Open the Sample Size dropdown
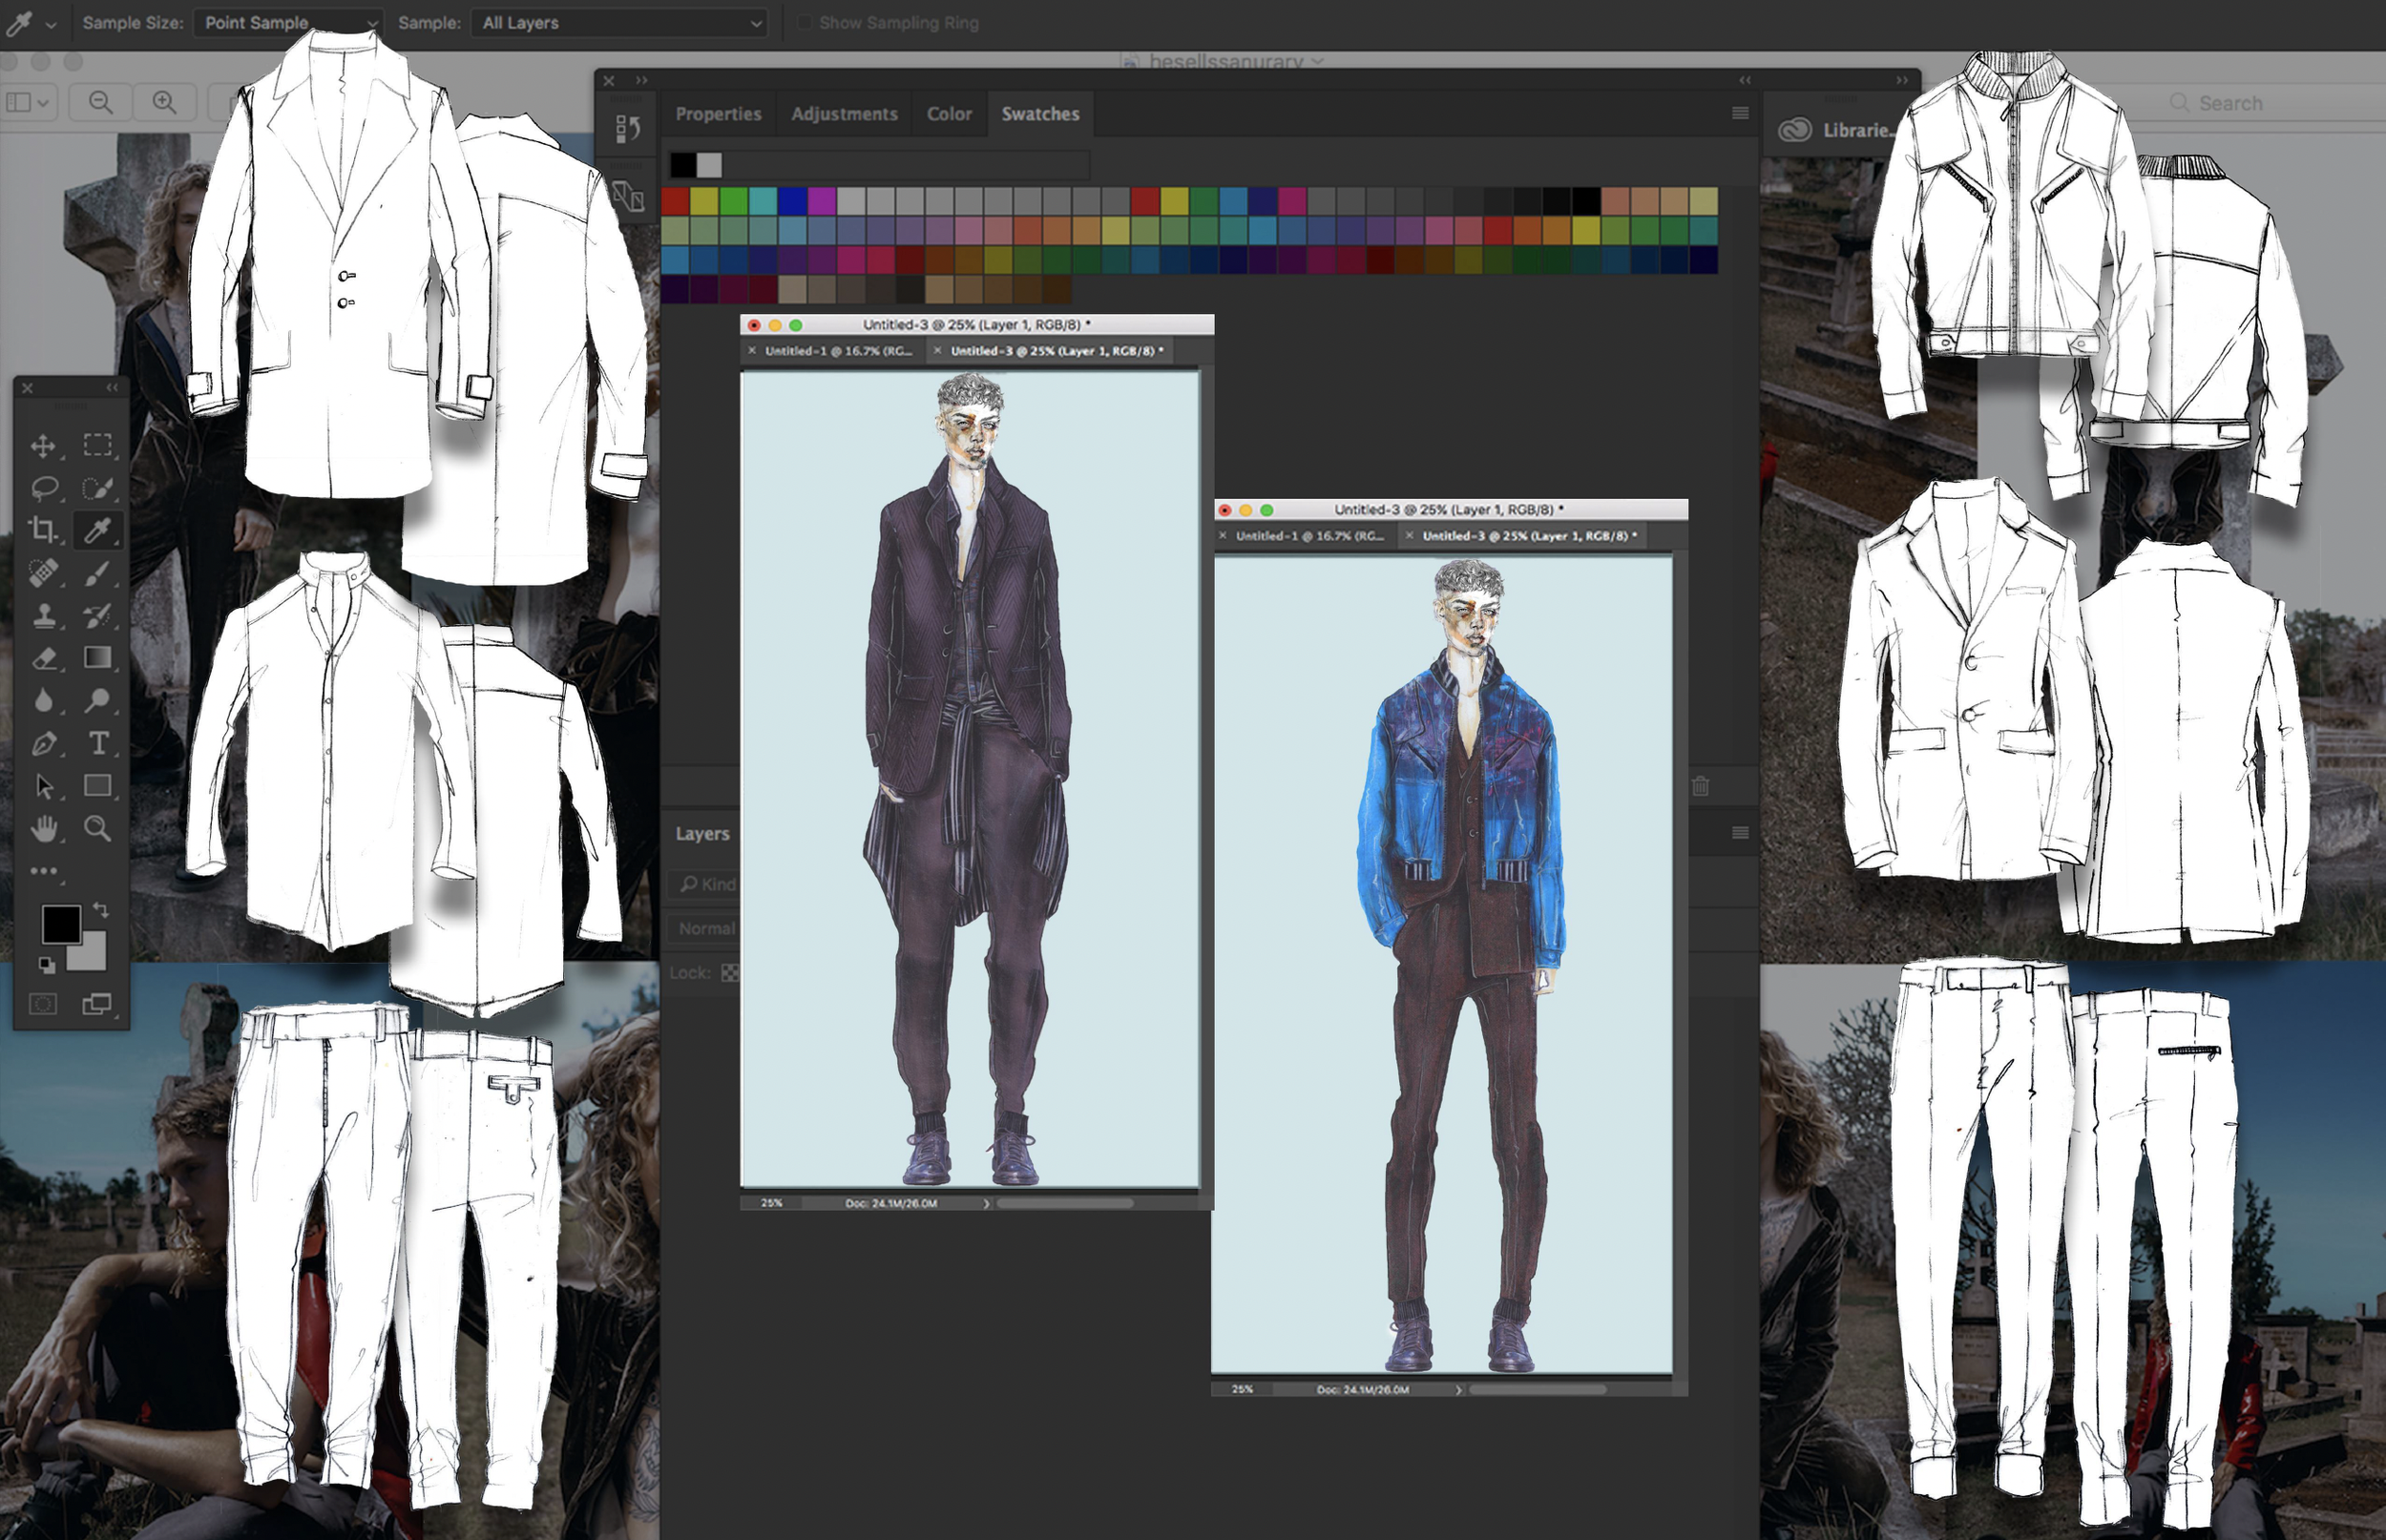The height and width of the screenshot is (1540, 2386). point(287,22)
